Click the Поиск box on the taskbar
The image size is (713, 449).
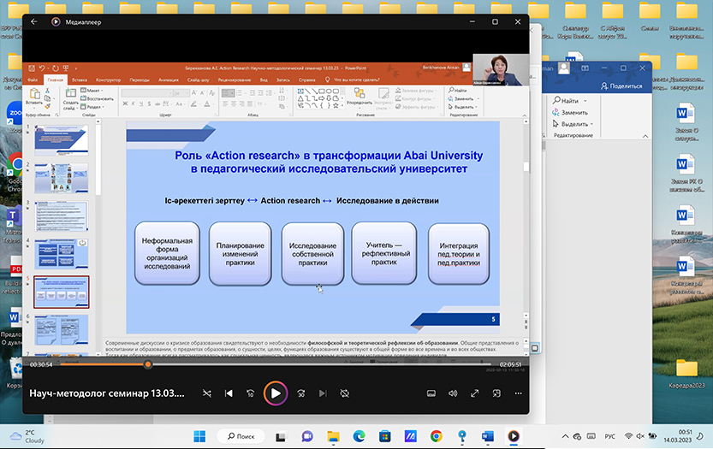[x=240, y=436]
